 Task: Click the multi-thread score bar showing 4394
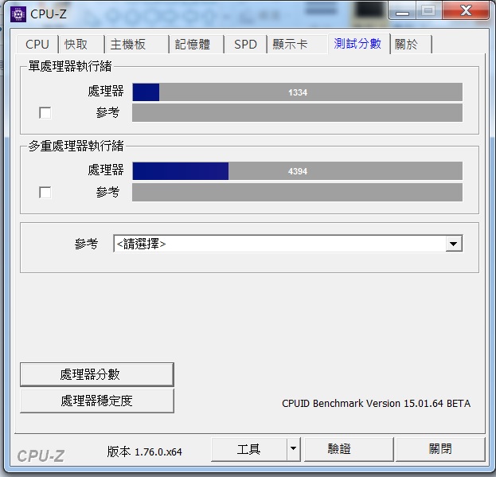pyautogui.click(x=297, y=171)
